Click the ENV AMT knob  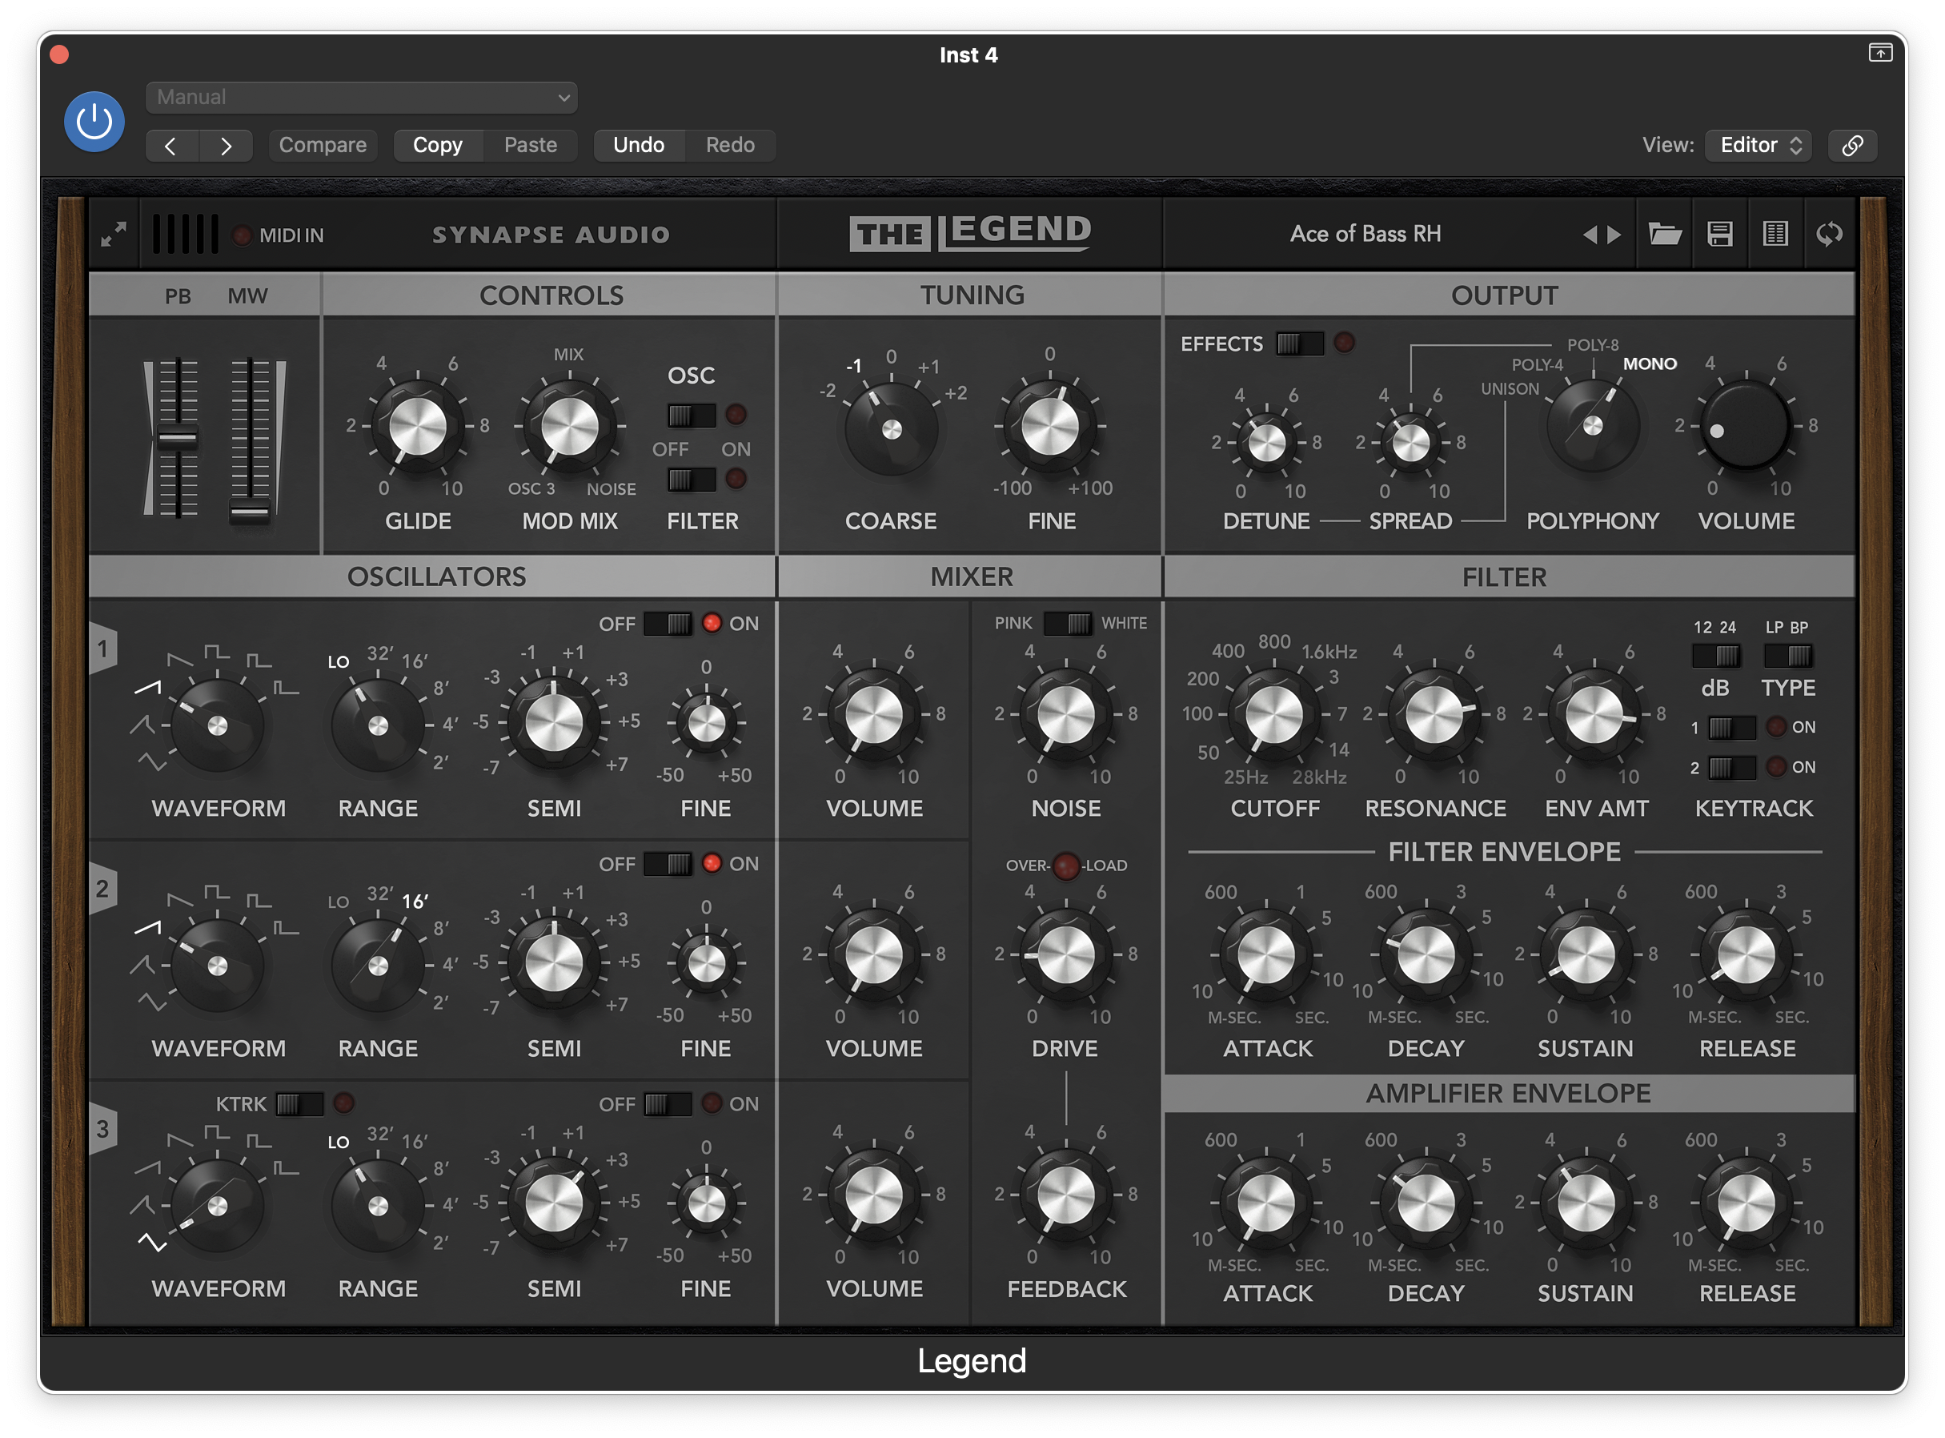click(x=1594, y=715)
